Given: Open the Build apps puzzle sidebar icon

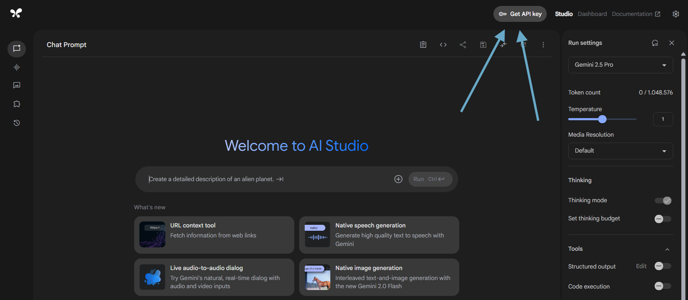Looking at the screenshot, I should click(17, 104).
